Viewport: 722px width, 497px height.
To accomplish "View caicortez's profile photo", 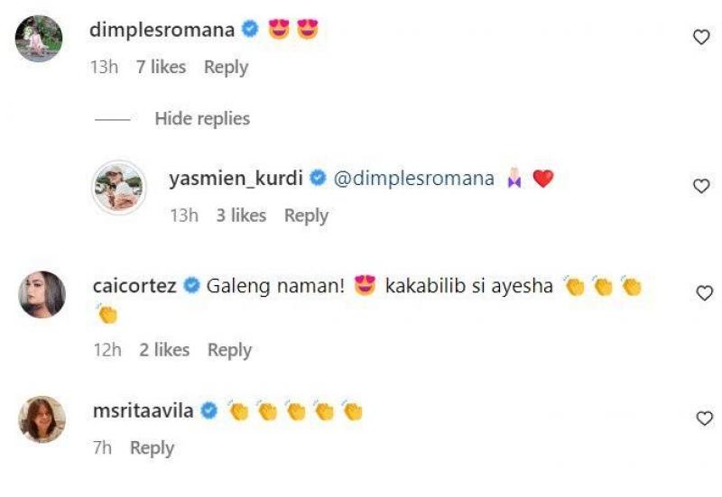I will (x=42, y=295).
